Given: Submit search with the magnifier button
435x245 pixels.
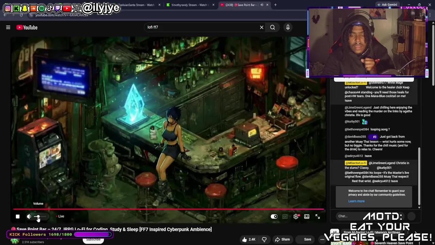Looking at the screenshot, I should click(x=273, y=27).
